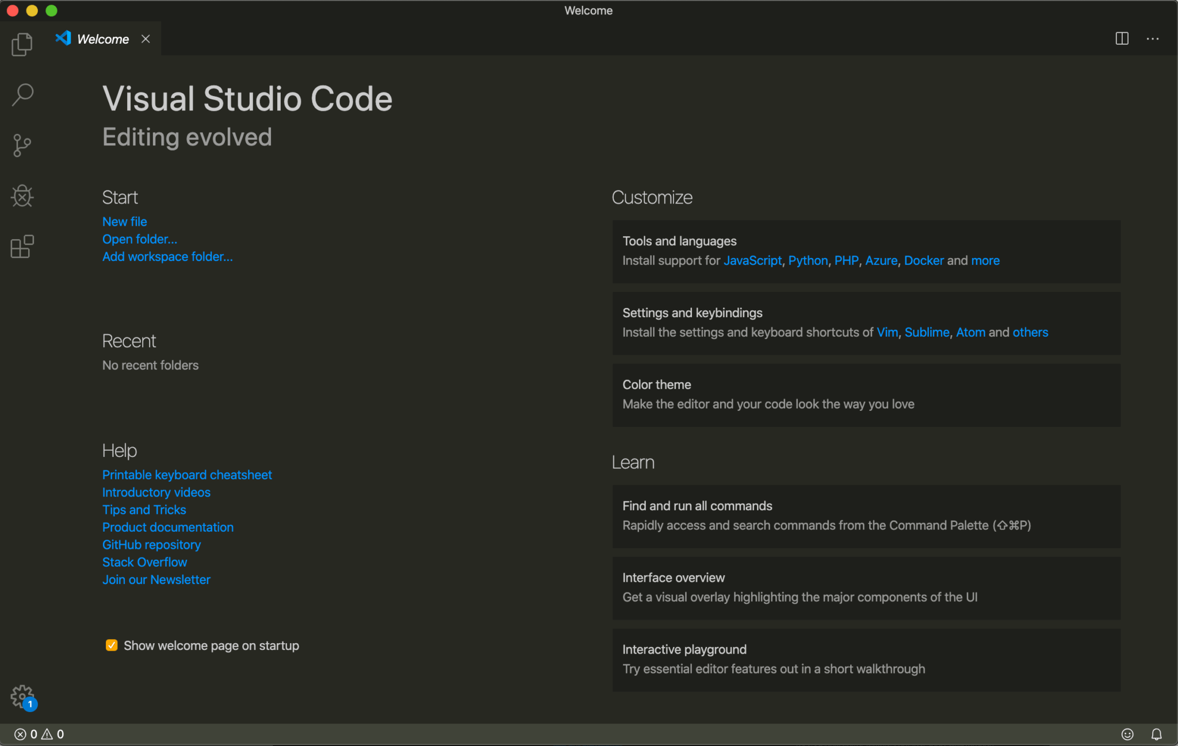This screenshot has width=1178, height=746.
Task: Click the Open folder... link
Action: [x=139, y=239]
